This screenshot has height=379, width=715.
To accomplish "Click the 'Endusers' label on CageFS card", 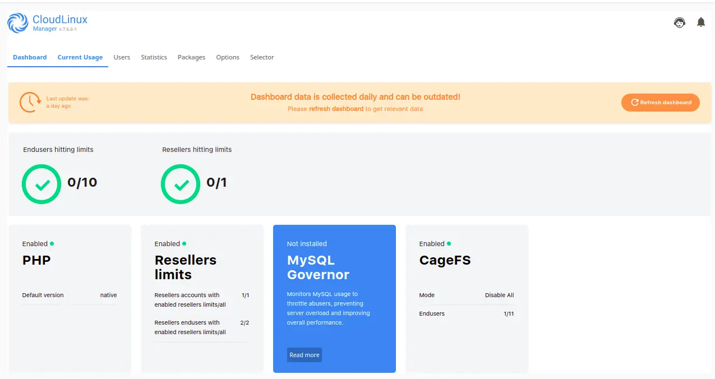I will [432, 313].
